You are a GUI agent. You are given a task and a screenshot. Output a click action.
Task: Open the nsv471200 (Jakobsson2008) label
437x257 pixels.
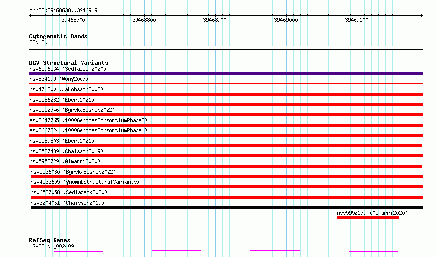[x=66, y=89]
